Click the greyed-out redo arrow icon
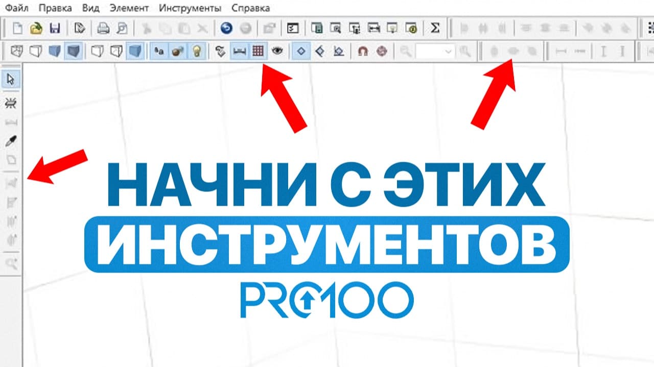Viewport: 654px width, 367px height. [x=245, y=28]
